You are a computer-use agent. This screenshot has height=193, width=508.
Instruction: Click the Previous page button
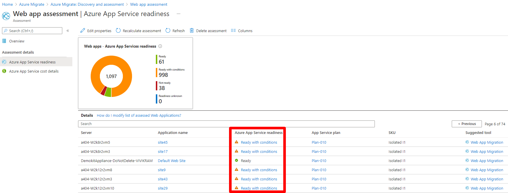(467, 124)
